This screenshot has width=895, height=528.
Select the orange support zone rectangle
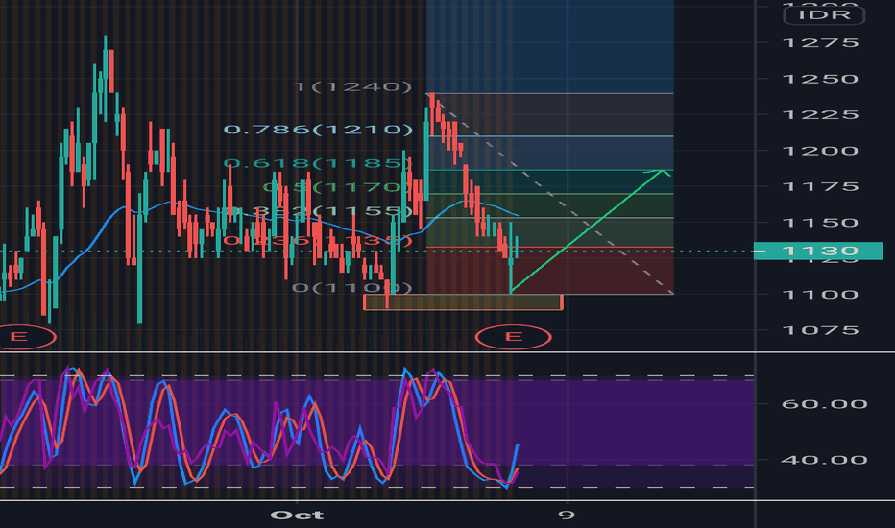[x=463, y=302]
